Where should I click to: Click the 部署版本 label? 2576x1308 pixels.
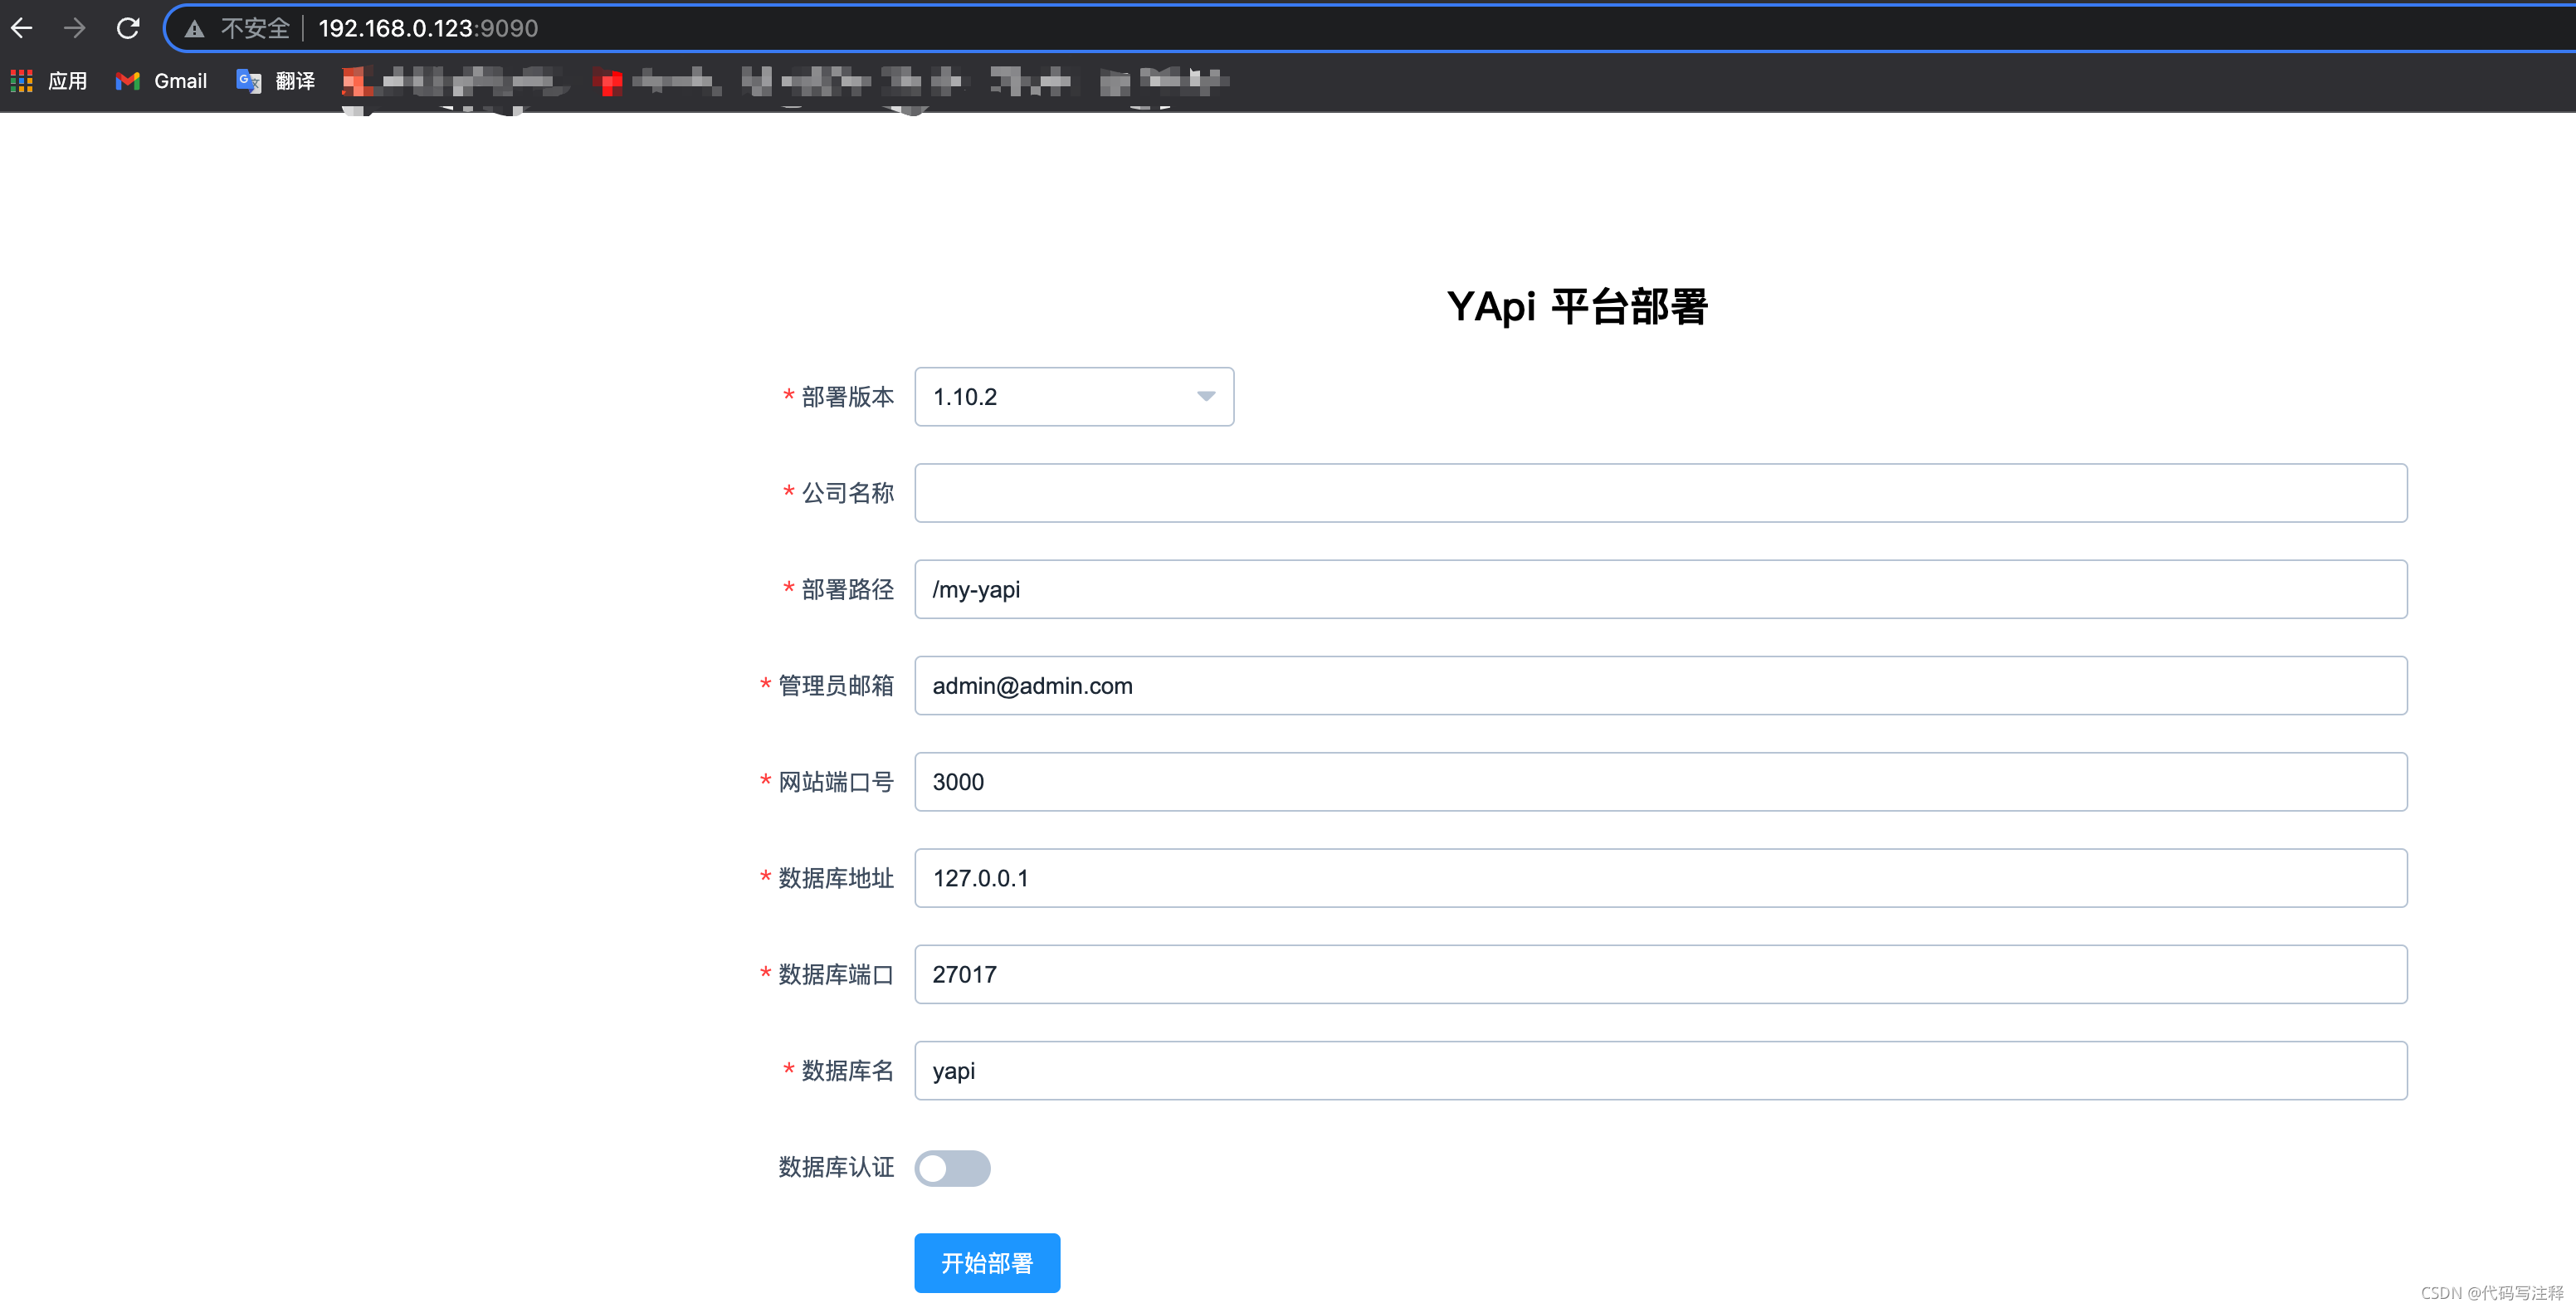(848, 397)
